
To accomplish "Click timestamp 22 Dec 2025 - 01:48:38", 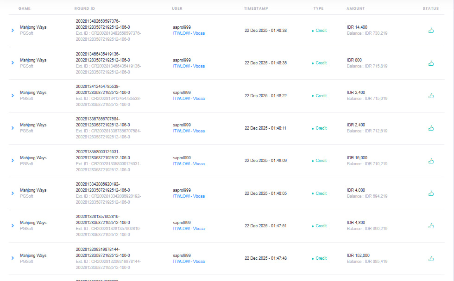I will (265, 31).
